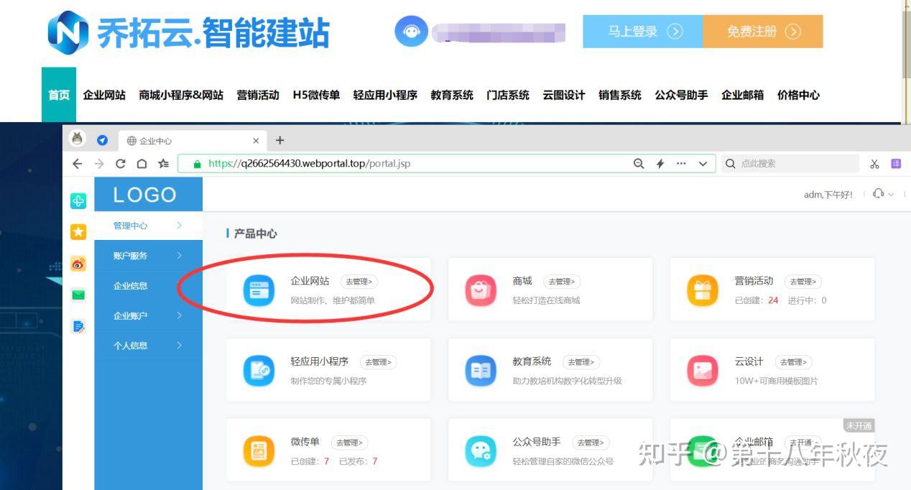Open the green clover sidebar icon
Screen dimensions: 911x490
coord(78,201)
